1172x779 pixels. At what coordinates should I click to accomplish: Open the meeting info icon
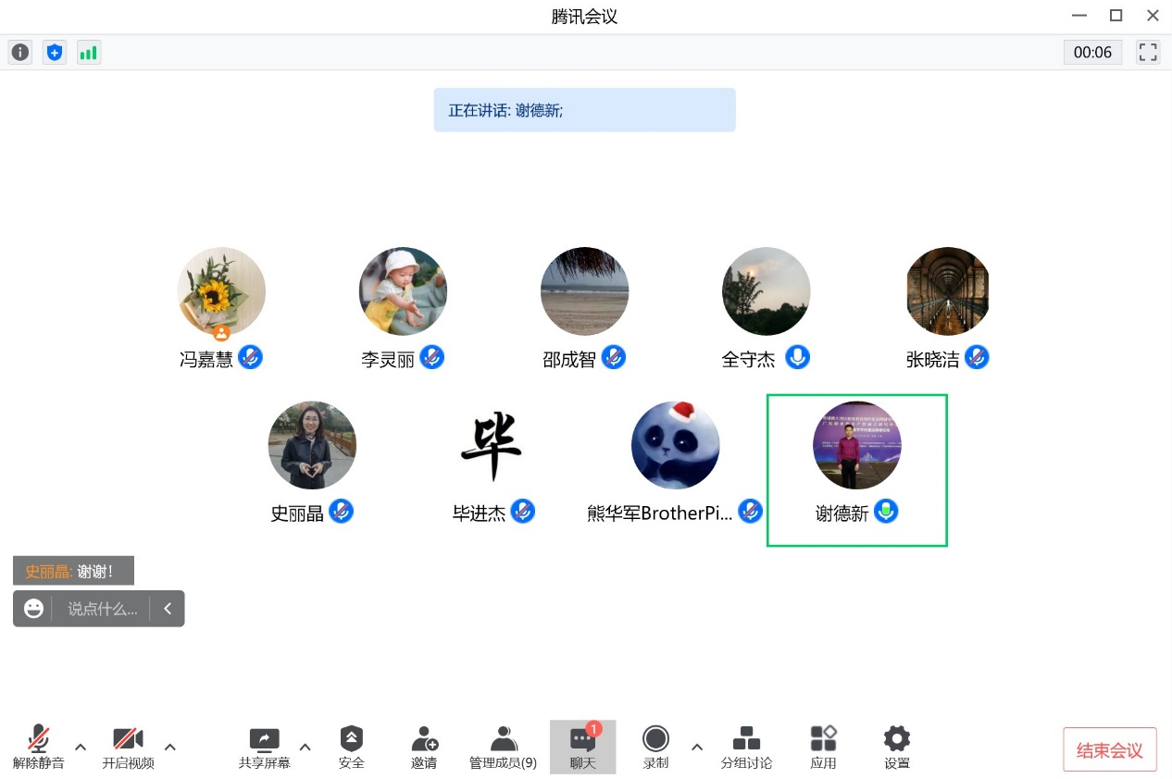tap(20, 53)
